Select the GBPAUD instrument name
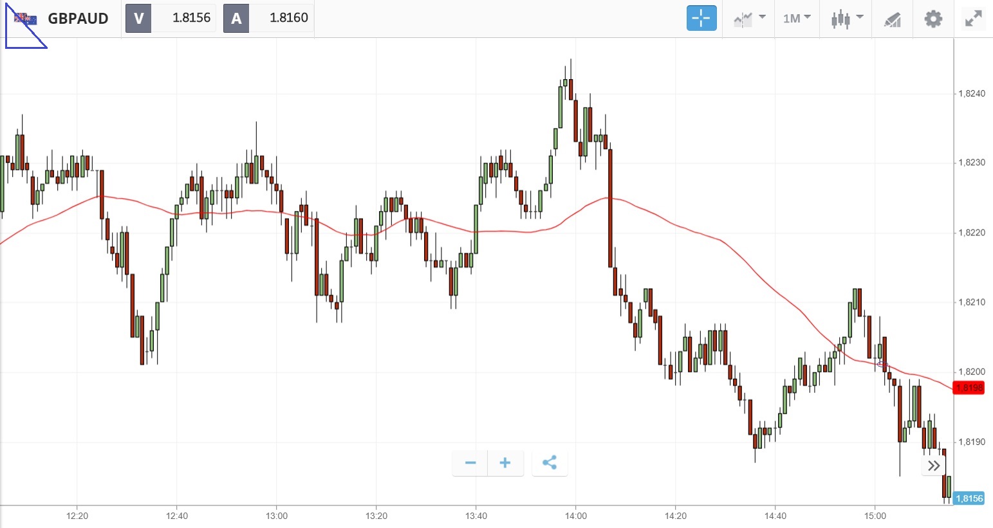Viewport: 993px width, 528px height. point(78,19)
